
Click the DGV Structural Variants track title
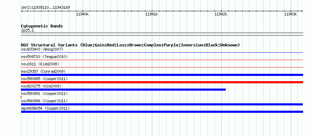click(x=130, y=45)
